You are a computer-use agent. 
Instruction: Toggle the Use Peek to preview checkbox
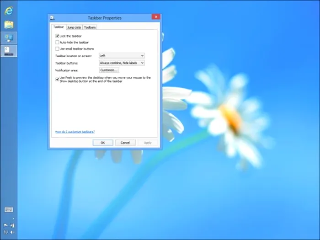[57, 80]
